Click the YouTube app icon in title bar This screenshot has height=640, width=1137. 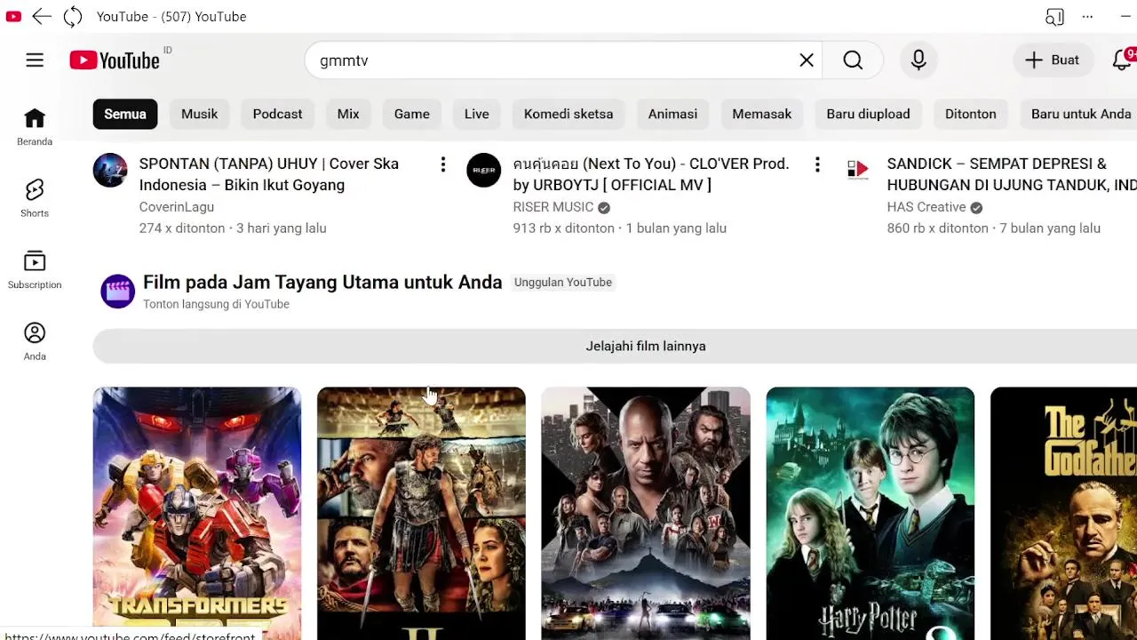pyautogui.click(x=13, y=16)
